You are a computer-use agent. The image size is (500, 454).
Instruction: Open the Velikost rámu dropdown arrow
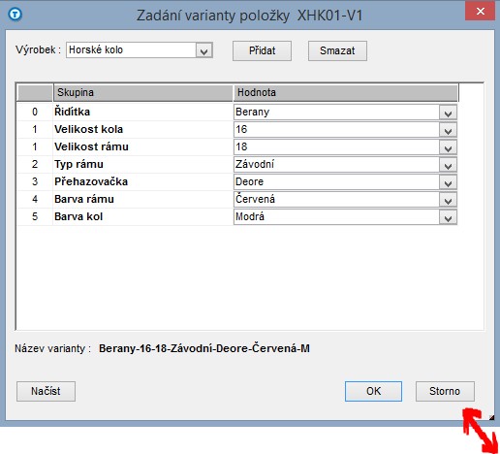click(x=448, y=147)
